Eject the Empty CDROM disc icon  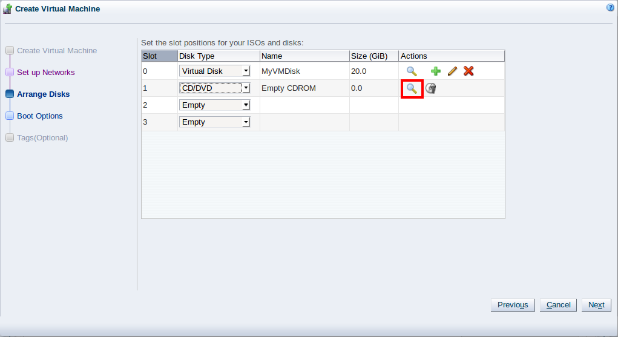coord(431,88)
